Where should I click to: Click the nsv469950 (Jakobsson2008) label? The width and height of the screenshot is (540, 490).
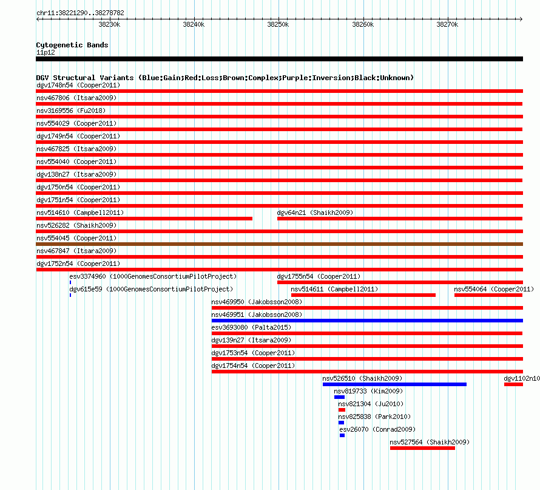point(257,302)
